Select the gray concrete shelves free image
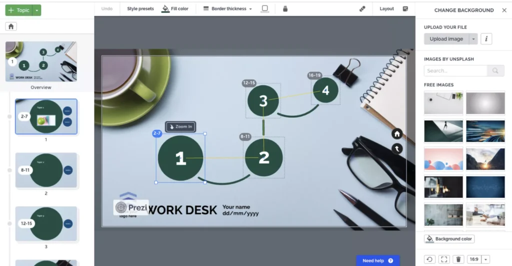This screenshot has height=266, width=512. 443,215
